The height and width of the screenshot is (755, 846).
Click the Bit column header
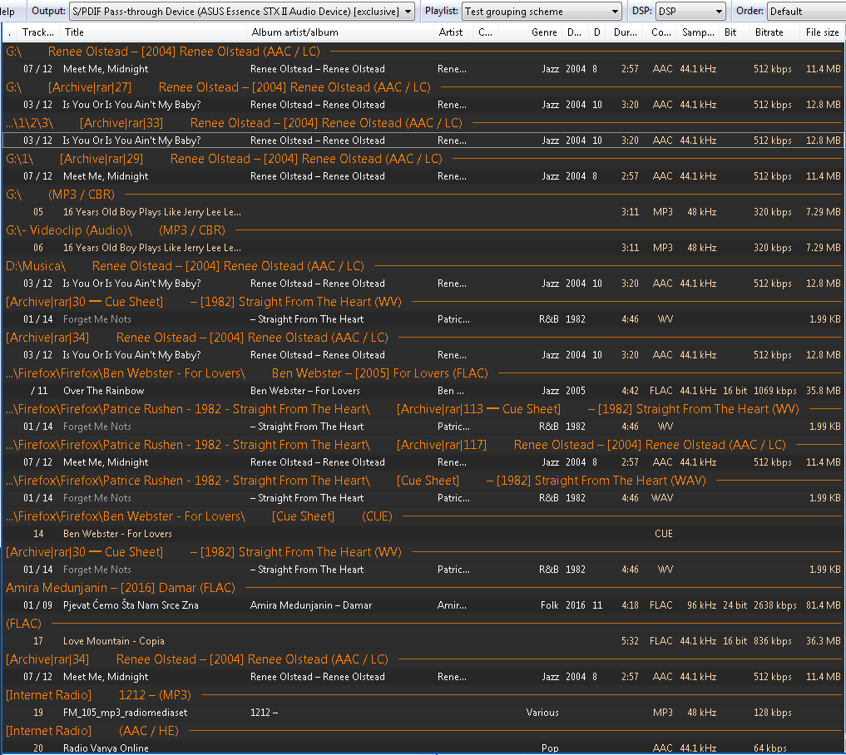734,32
